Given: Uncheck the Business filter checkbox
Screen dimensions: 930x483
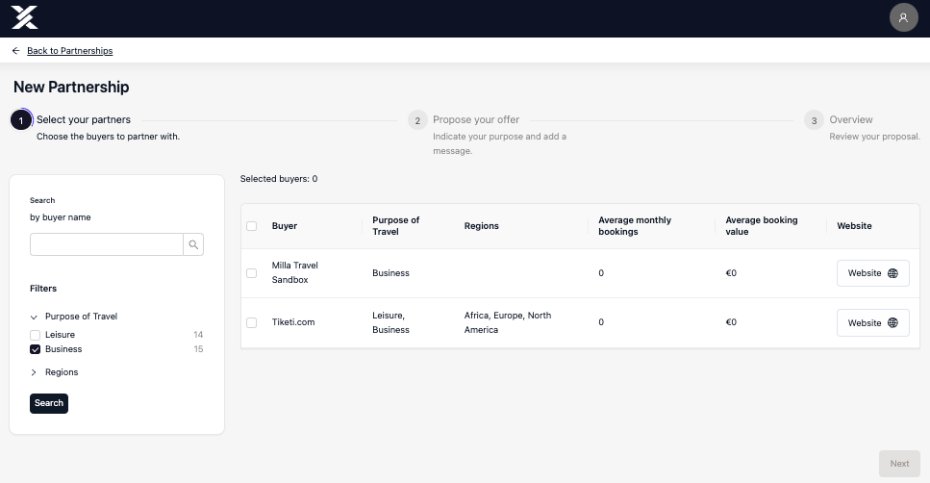Looking at the screenshot, I should (35, 349).
